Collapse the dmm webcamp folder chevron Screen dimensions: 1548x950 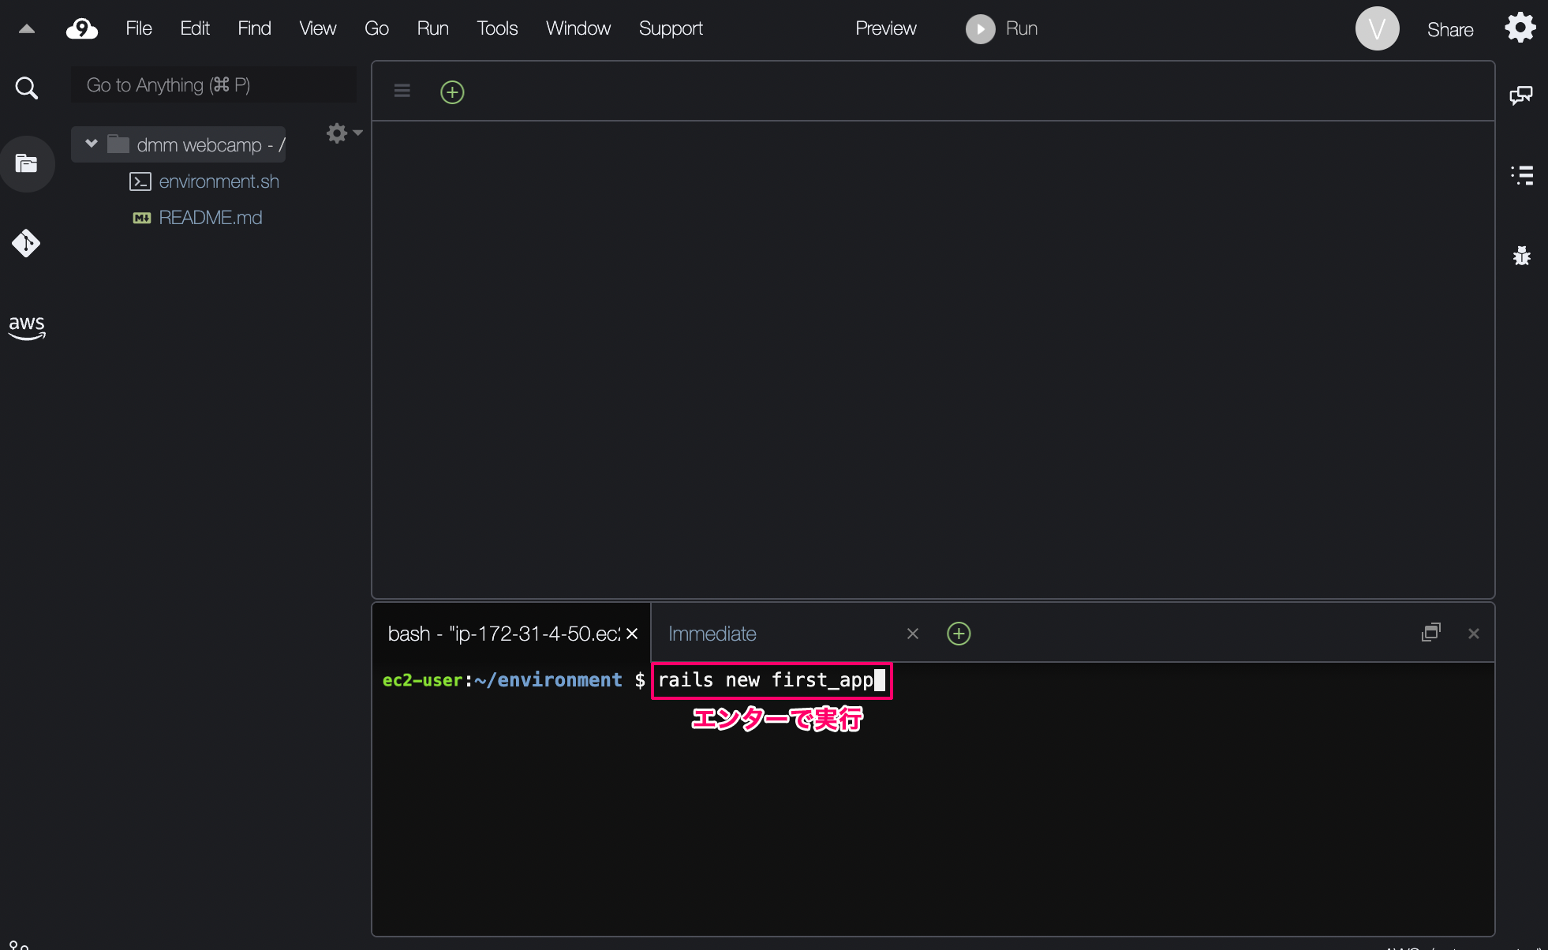coord(92,144)
